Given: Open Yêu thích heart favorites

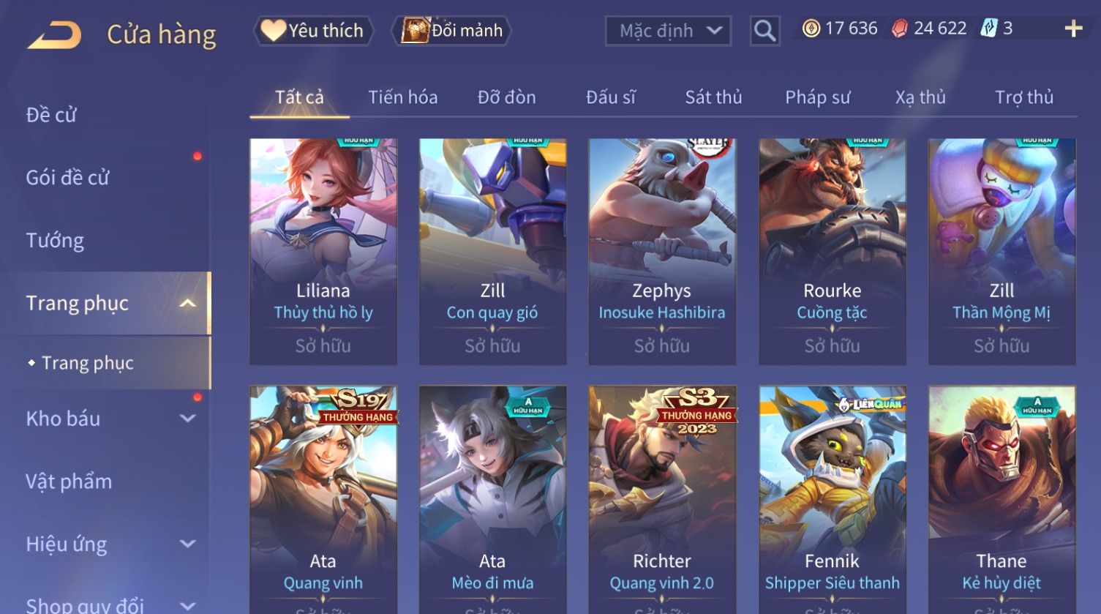Looking at the screenshot, I should tap(313, 31).
